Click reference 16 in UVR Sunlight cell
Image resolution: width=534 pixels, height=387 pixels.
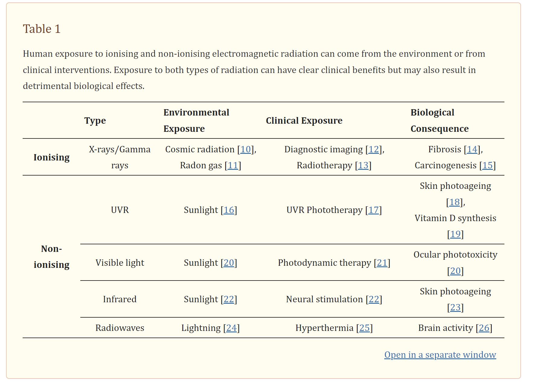pos(229,210)
